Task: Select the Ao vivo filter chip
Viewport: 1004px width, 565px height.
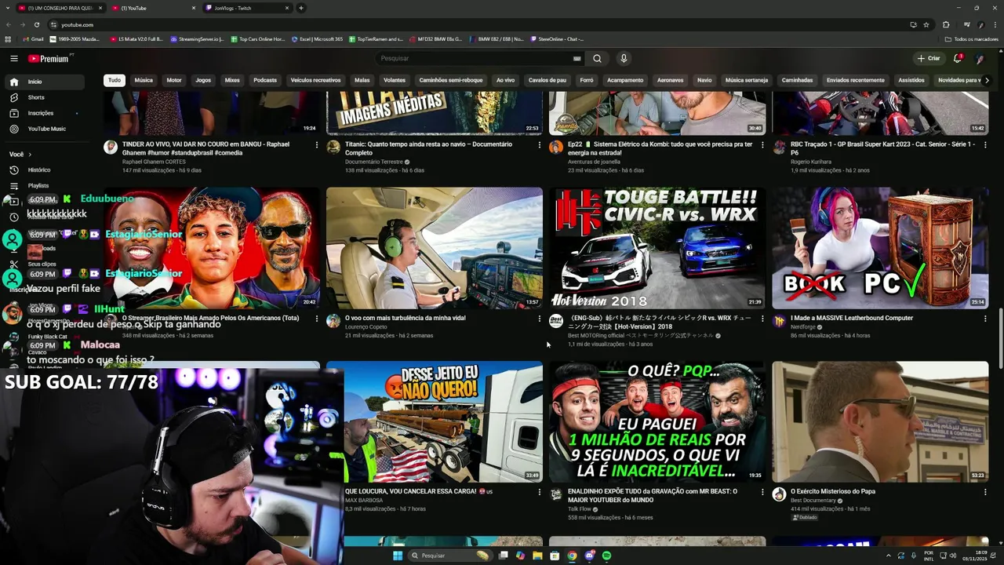Action: click(x=505, y=80)
